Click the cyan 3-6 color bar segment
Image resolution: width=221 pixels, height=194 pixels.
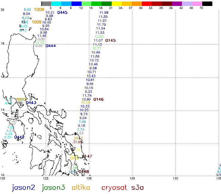click(x=56, y=4)
